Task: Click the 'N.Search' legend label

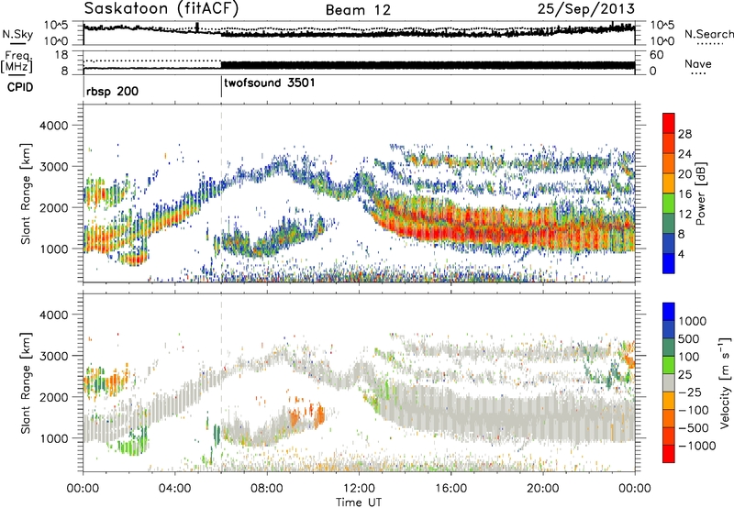Action: coord(708,34)
